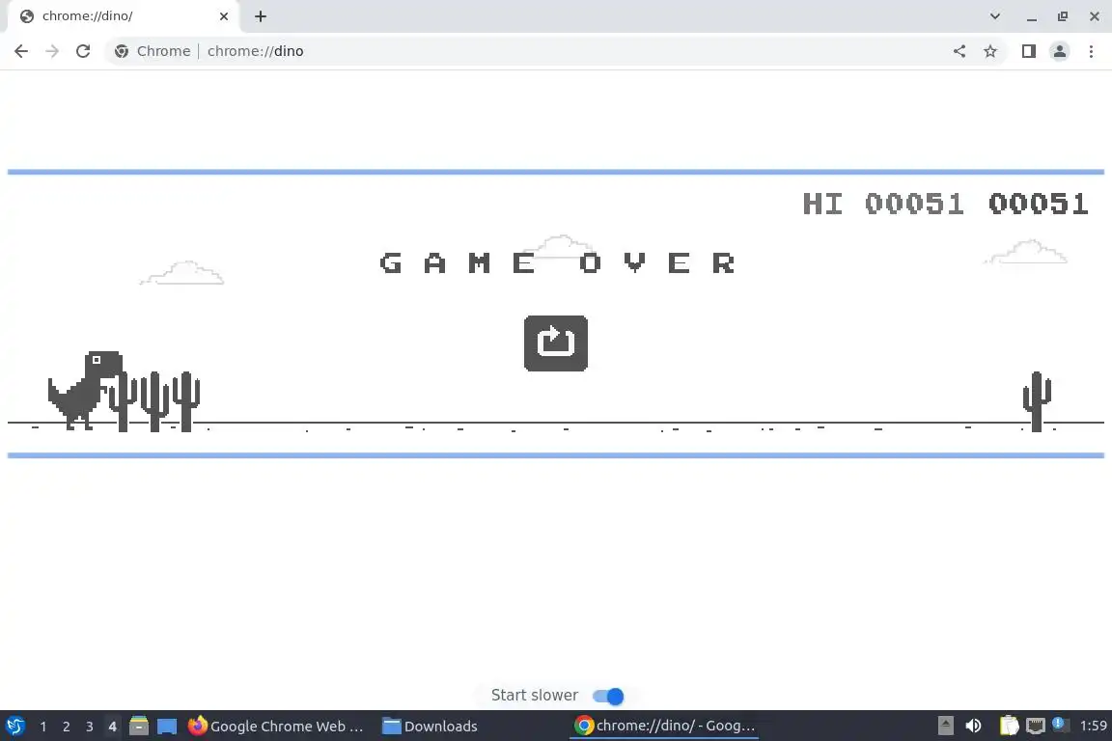Image resolution: width=1112 pixels, height=741 pixels.
Task: Switch to workspace 3 in the taskbar
Action: (90, 727)
